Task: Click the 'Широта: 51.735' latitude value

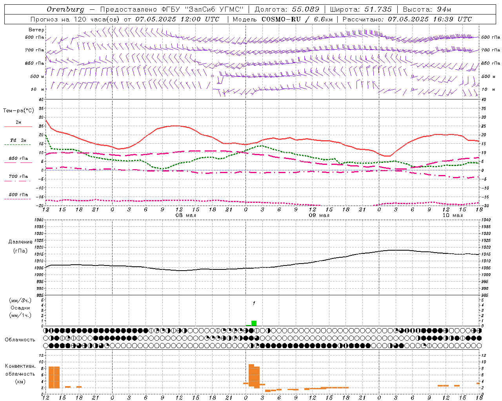Action: point(361,9)
